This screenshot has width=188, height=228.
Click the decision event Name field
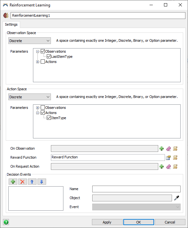(136, 189)
